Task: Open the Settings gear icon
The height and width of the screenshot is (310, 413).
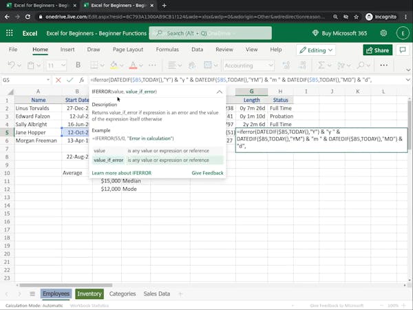Action: click(383, 33)
